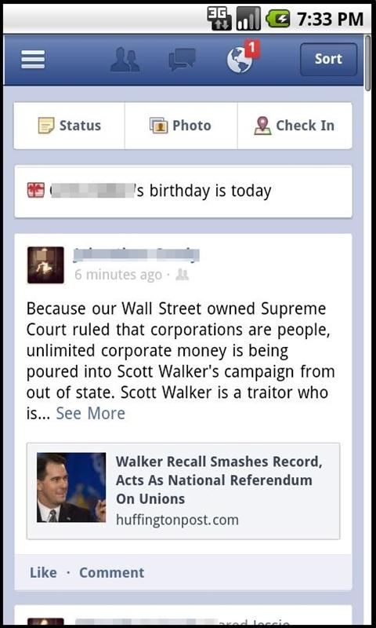This screenshot has width=376, height=628.
Task: Tap the Photo icon
Action: 159,126
